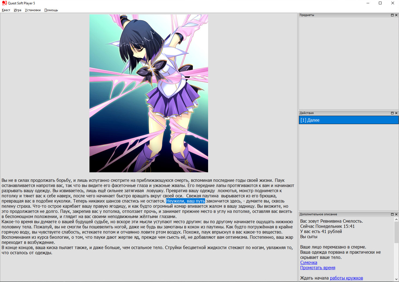The height and width of the screenshot is (282, 399).
Task: Click the 'работы кружков' link
Action: tap(346, 278)
